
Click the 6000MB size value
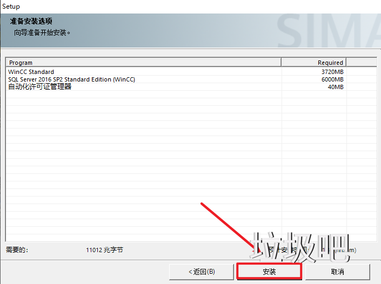coord(332,79)
